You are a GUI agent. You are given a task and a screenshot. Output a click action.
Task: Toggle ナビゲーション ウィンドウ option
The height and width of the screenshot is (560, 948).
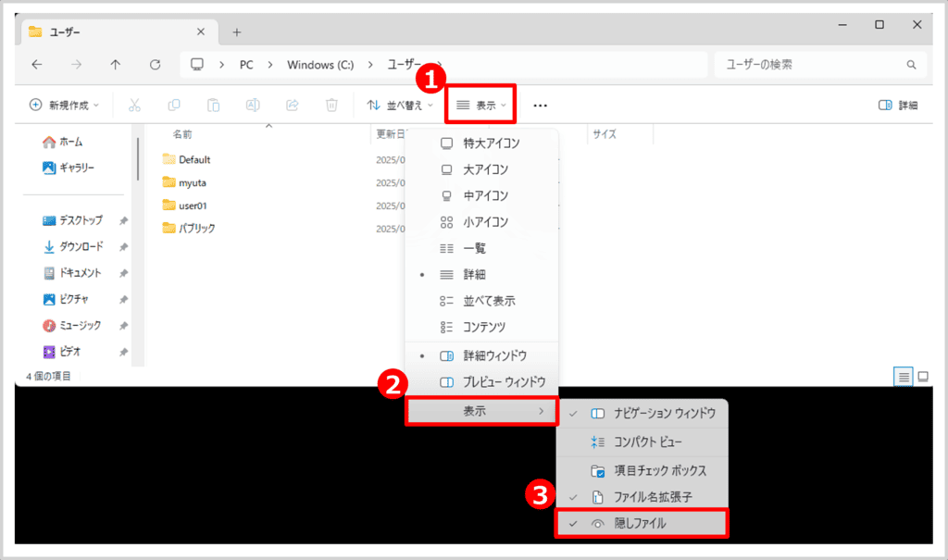pyautogui.click(x=642, y=414)
